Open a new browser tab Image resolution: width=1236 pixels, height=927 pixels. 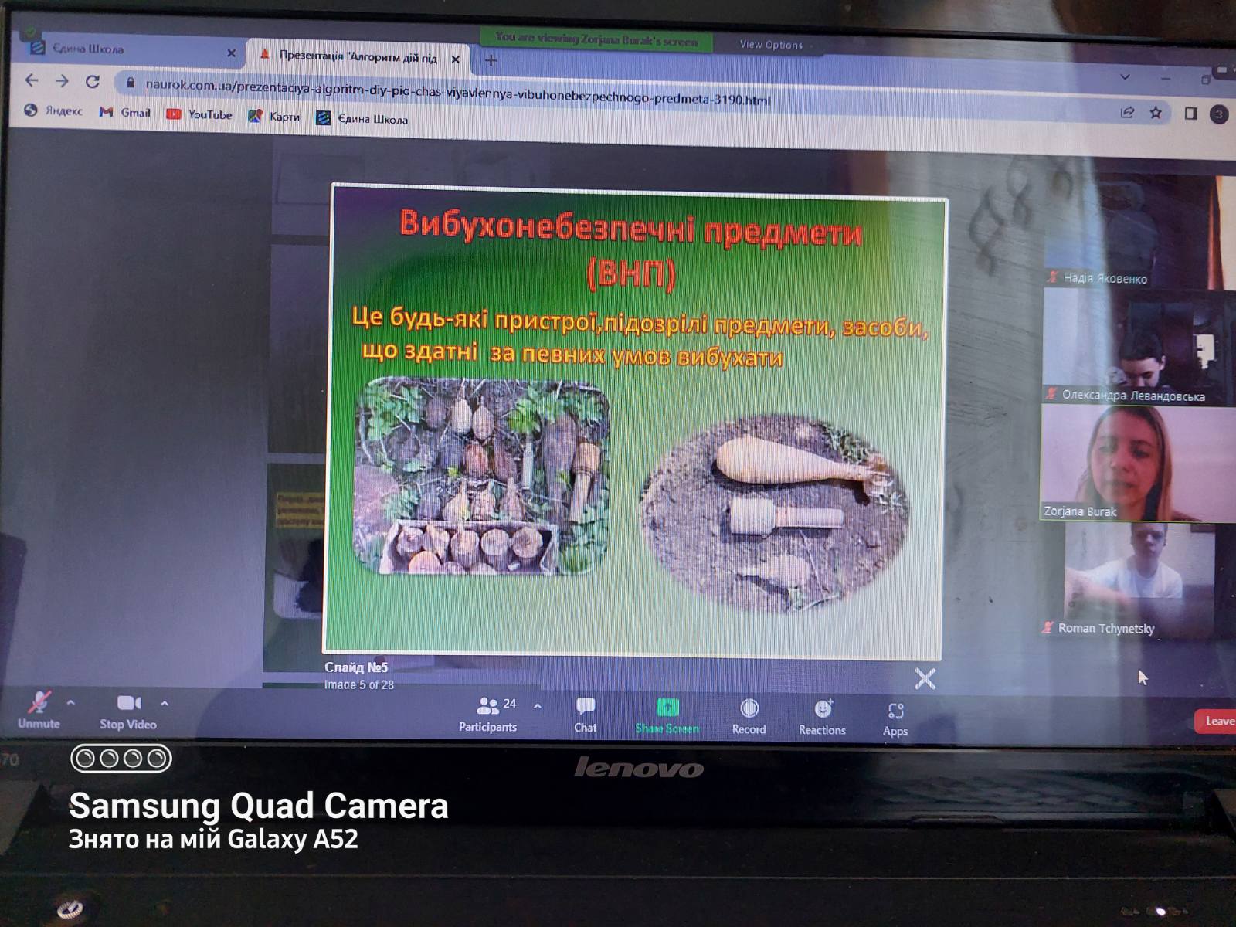tap(491, 60)
